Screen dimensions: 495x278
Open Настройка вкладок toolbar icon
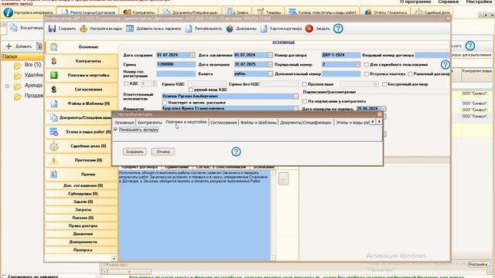pyautogui.click(x=84, y=29)
